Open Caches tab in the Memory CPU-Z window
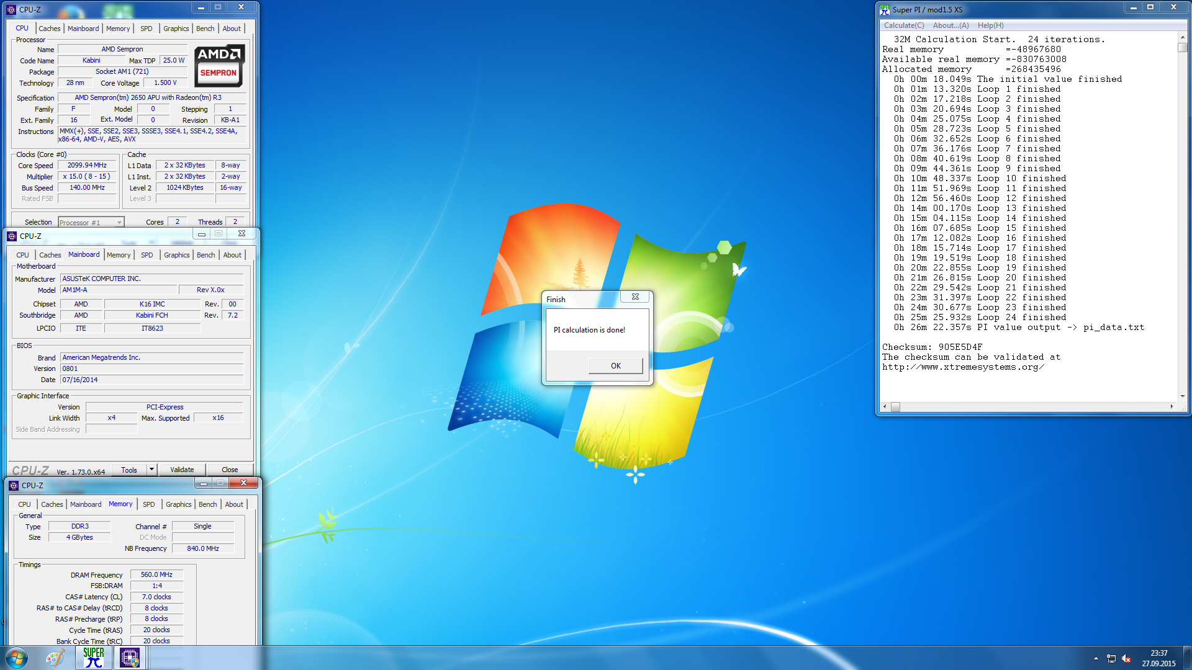 (52, 504)
